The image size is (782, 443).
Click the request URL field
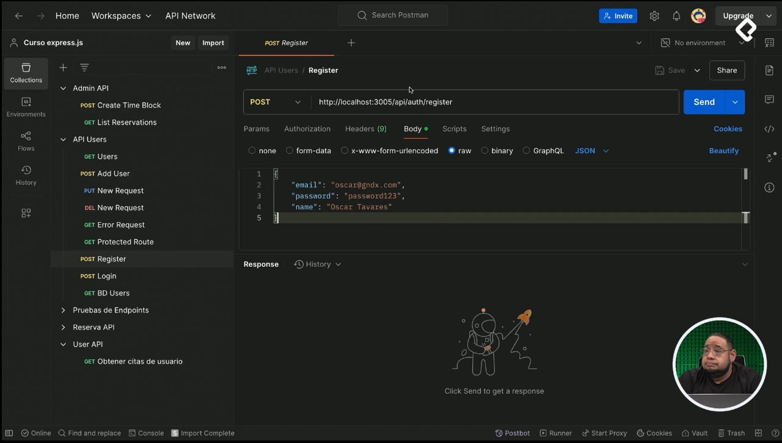point(495,102)
